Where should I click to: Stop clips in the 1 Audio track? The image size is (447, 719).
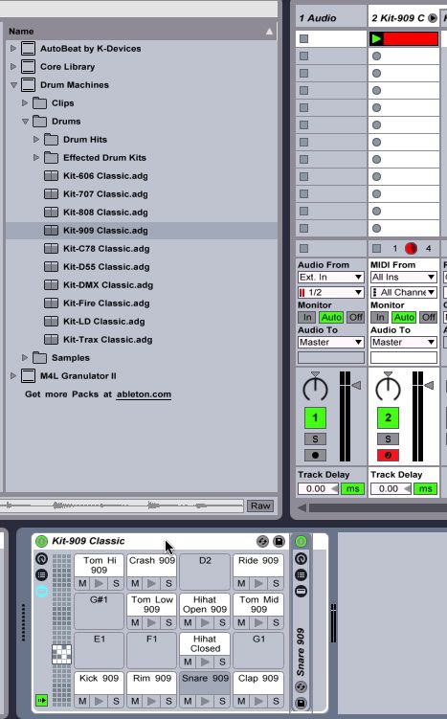[304, 249]
